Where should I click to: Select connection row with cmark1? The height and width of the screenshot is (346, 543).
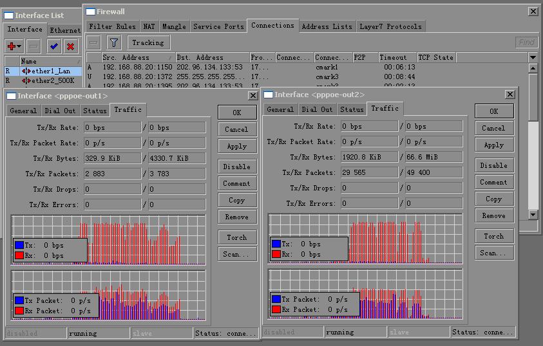(x=307, y=67)
